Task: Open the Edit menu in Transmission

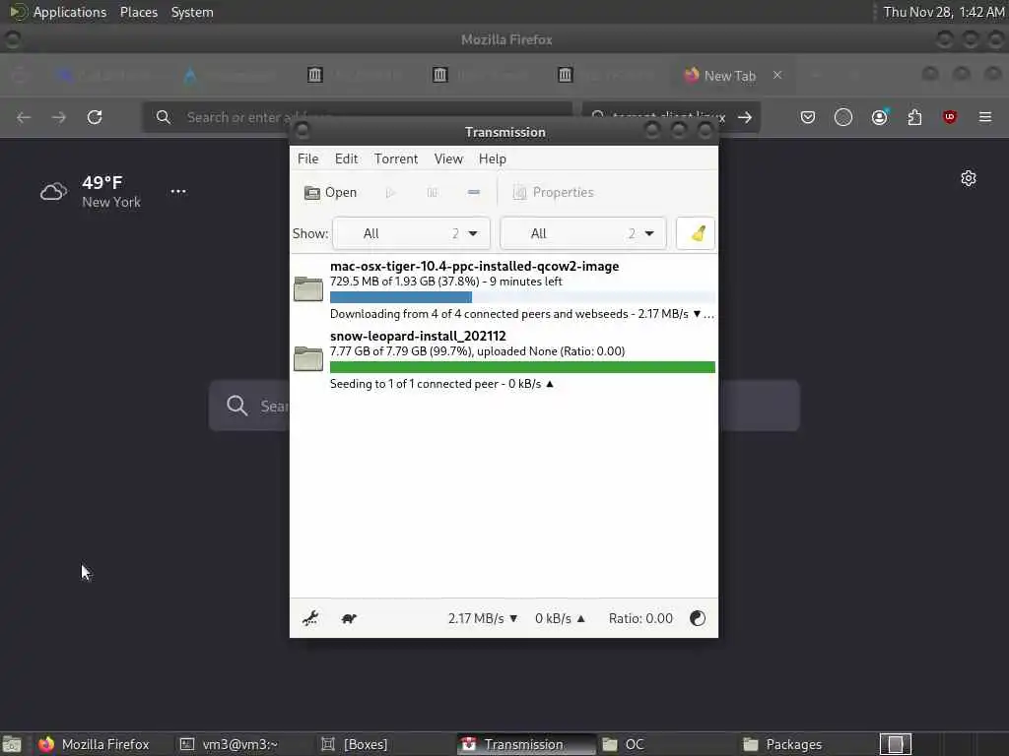Action: 346,158
